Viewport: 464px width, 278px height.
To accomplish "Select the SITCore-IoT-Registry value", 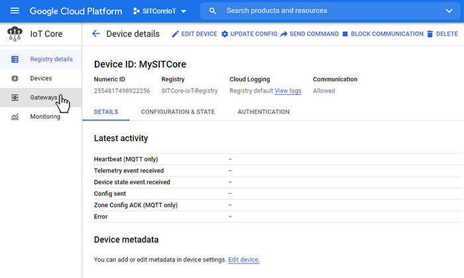I will (190, 91).
